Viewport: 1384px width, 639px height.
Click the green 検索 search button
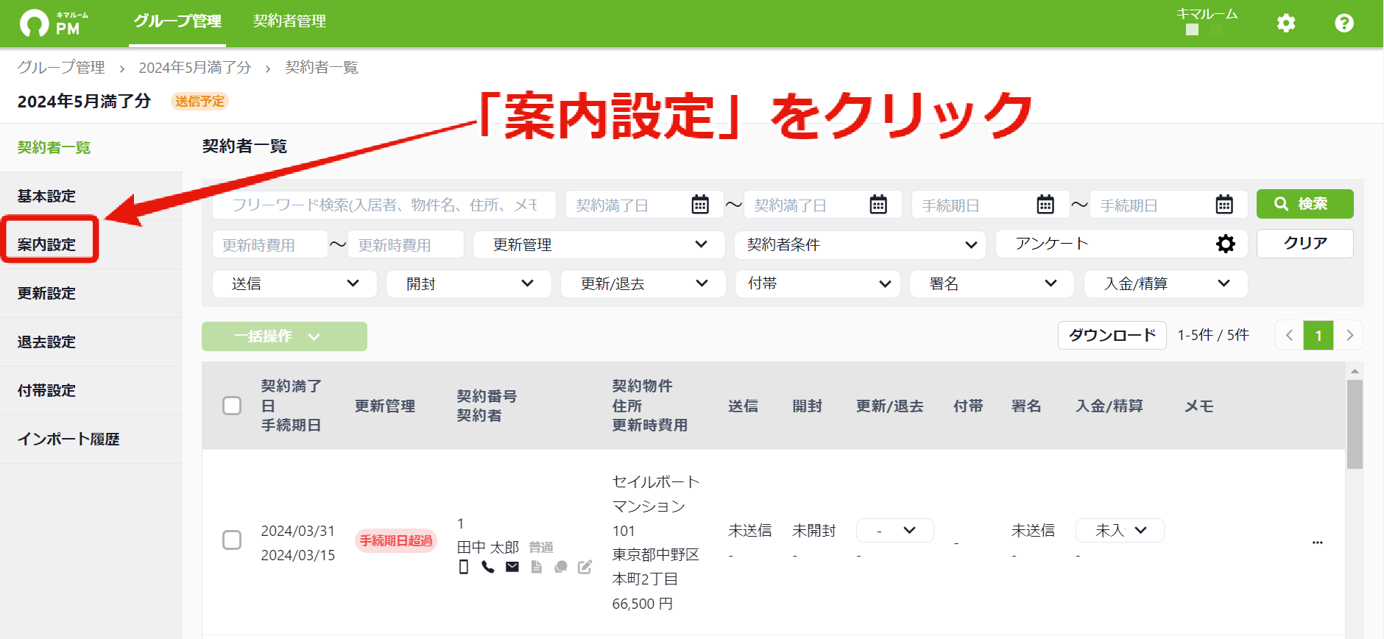[1304, 204]
